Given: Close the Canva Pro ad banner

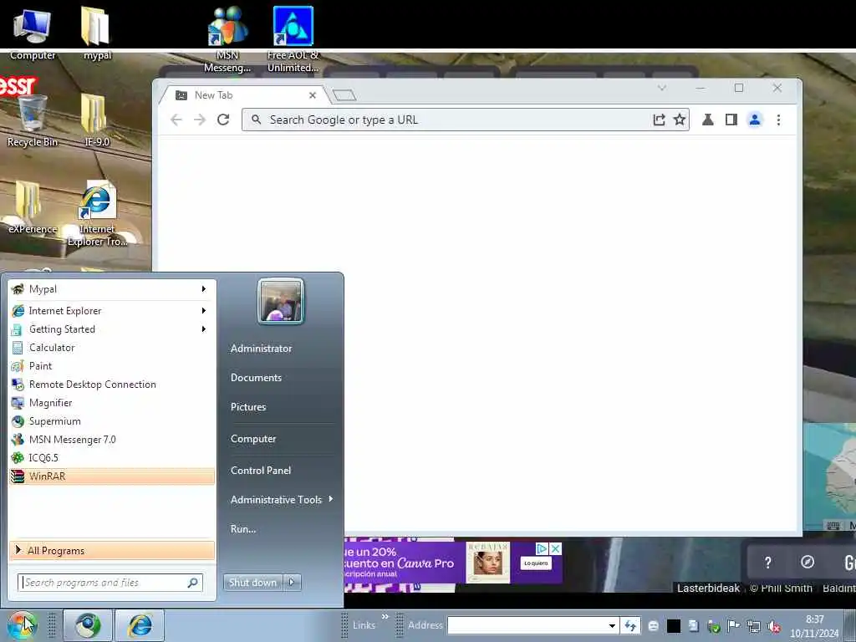Looking at the screenshot, I should (555, 548).
